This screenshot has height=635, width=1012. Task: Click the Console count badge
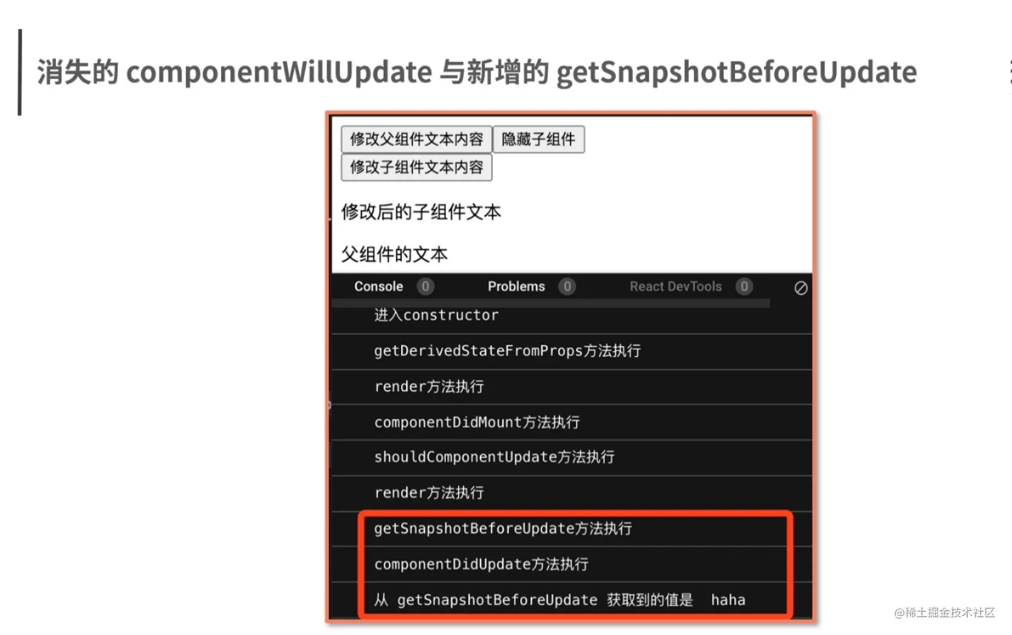tap(425, 287)
